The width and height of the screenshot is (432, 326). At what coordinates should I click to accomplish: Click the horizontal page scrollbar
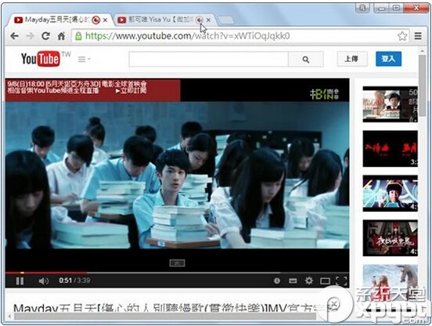point(165,317)
